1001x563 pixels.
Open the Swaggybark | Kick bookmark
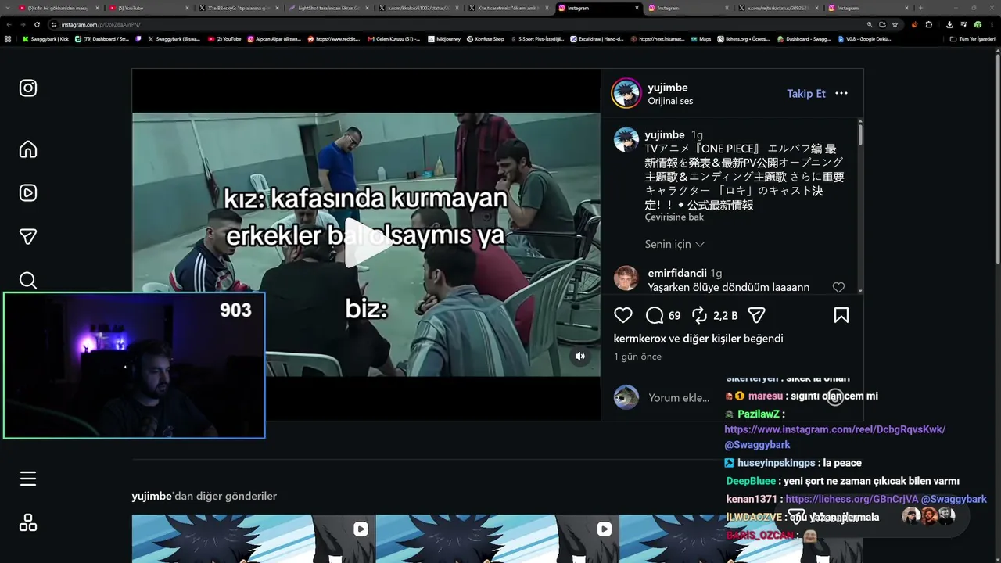pos(45,38)
